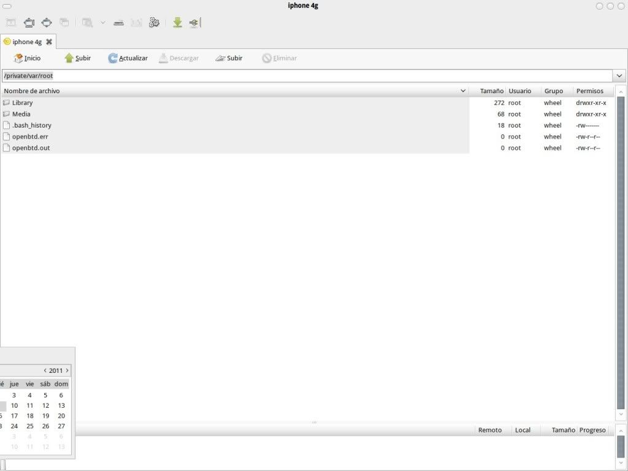The height and width of the screenshot is (471, 628).
Task: Click the openbtd.err file icon
Action: coord(6,136)
